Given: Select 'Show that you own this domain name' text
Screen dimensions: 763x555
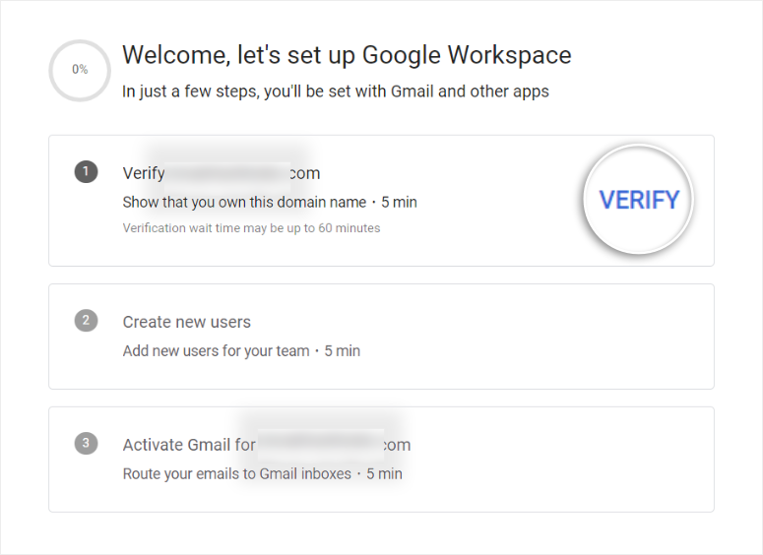Looking at the screenshot, I should (244, 203).
